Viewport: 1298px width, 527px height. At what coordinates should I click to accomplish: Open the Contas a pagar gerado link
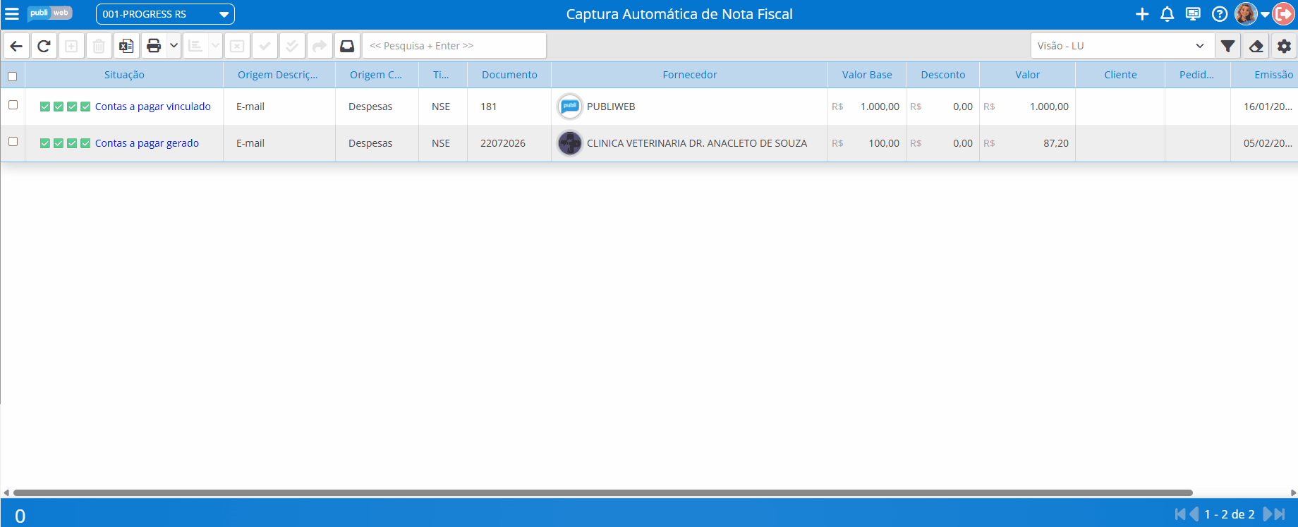(x=147, y=143)
